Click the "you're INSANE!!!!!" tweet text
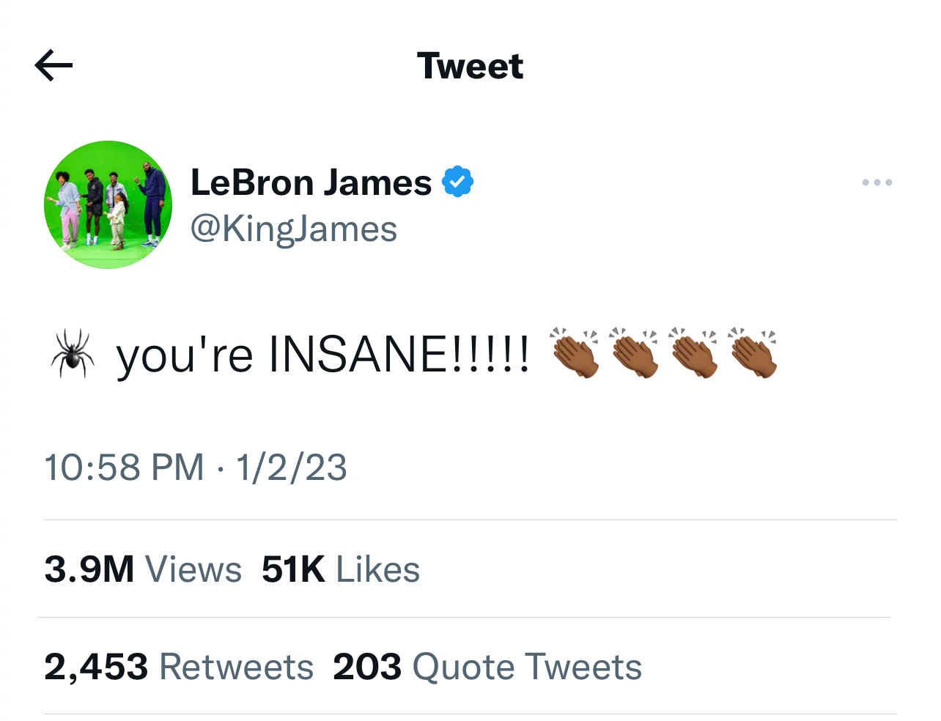Viewport: 941px width, 721px height. (x=323, y=355)
